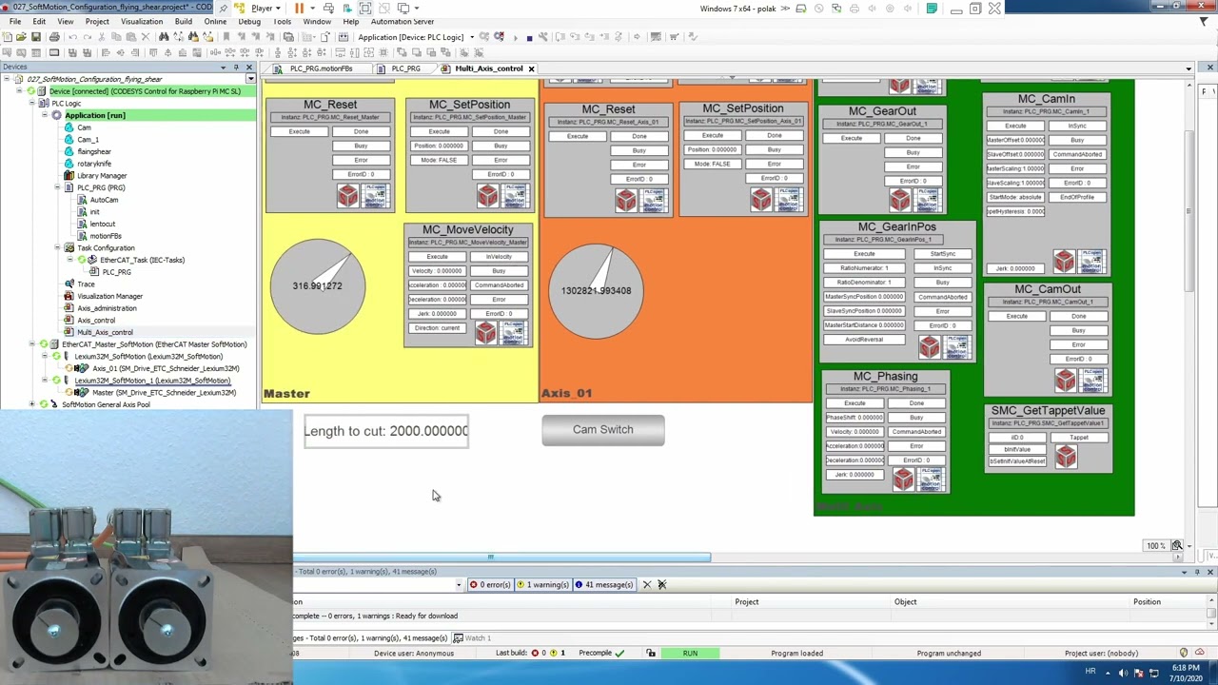Open the Online menu
Image resolution: width=1218 pixels, height=685 pixels.
pyautogui.click(x=215, y=21)
